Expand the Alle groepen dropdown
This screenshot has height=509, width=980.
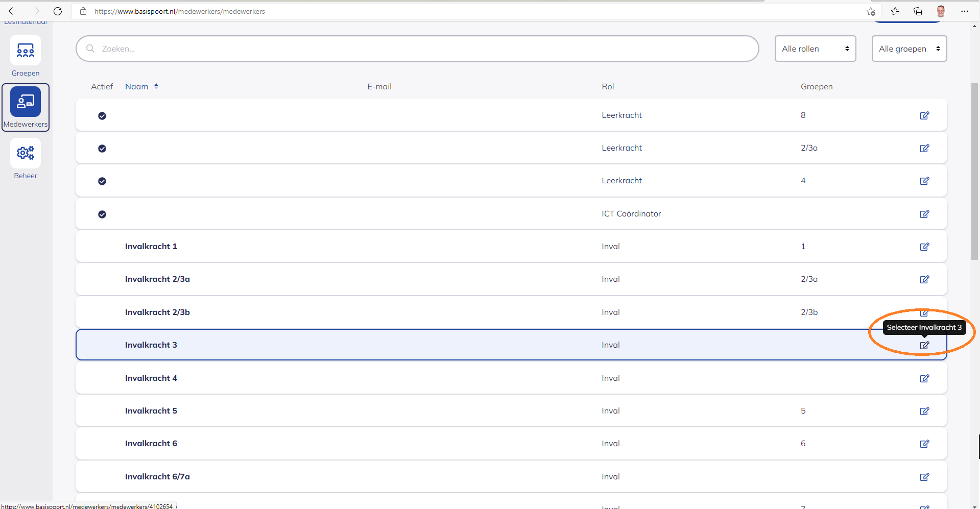click(x=909, y=49)
